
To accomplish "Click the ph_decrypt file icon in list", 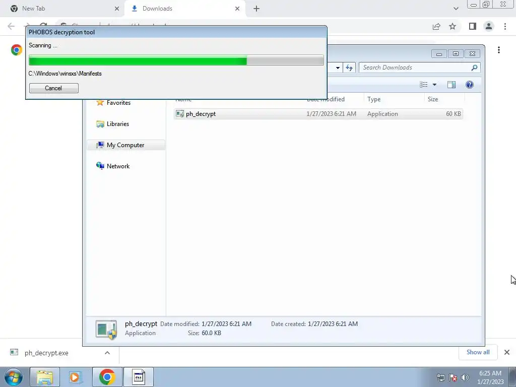I will tap(180, 114).
